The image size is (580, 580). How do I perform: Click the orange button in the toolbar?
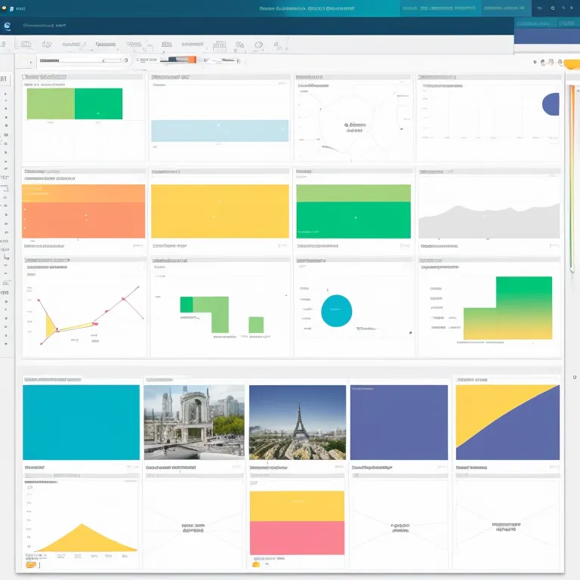click(x=190, y=60)
